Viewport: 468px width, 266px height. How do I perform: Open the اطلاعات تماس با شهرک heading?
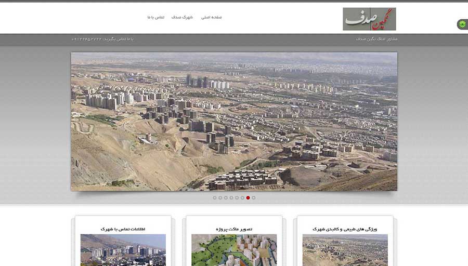tap(123, 229)
